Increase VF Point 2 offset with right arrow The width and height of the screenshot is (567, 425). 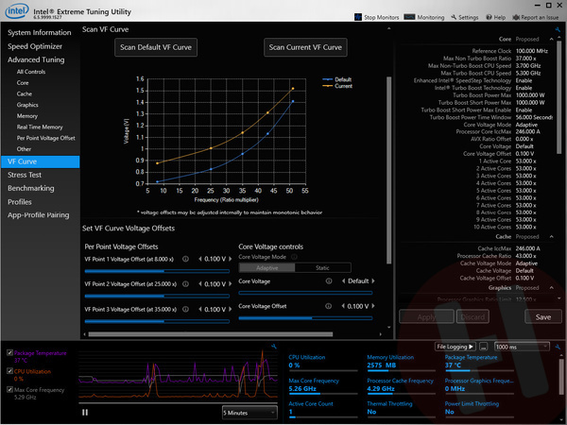coord(230,284)
